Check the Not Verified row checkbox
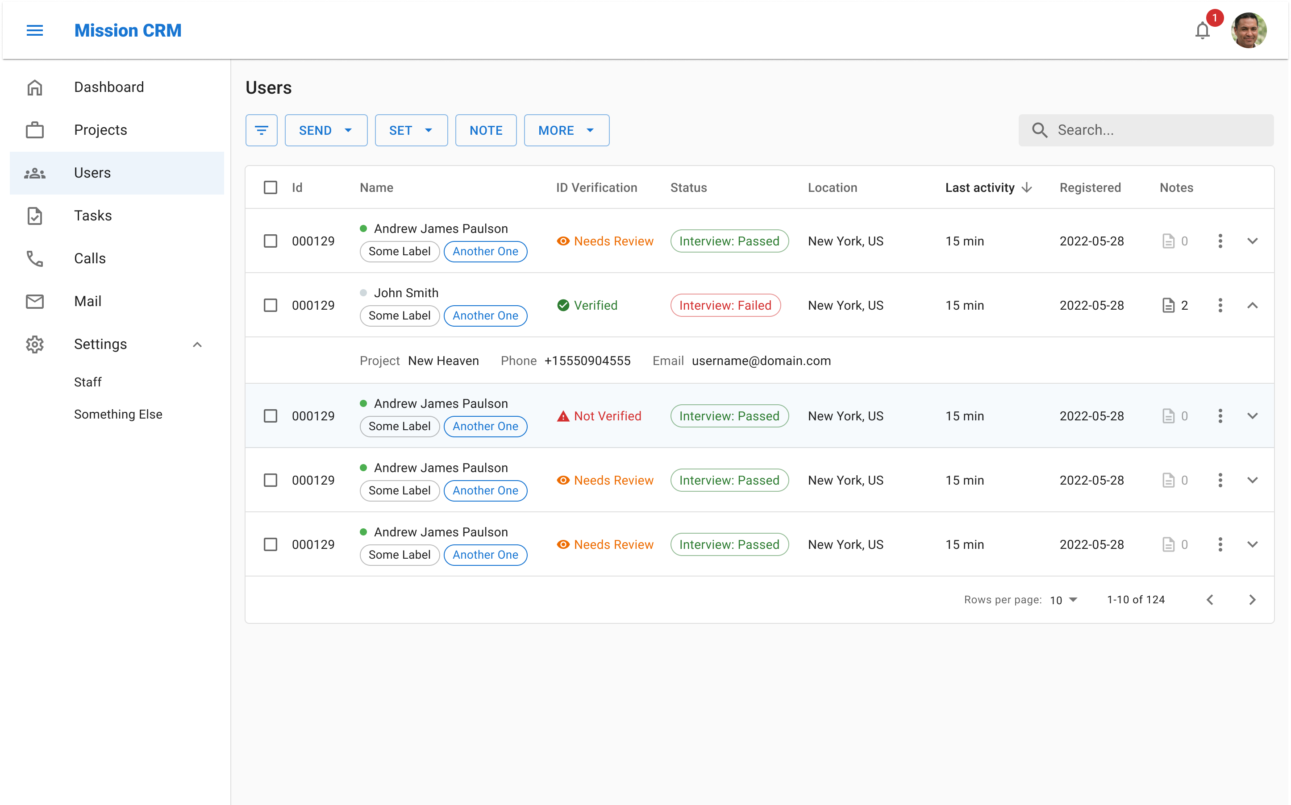The image size is (1291, 805). click(x=271, y=416)
